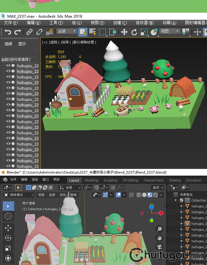Click the [默认明暗处理] viewport label
The width and height of the screenshot is (207, 265).
[84, 42]
